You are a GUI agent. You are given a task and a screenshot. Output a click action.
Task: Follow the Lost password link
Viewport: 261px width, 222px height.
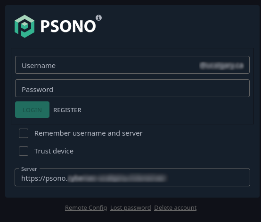[x=130, y=208]
